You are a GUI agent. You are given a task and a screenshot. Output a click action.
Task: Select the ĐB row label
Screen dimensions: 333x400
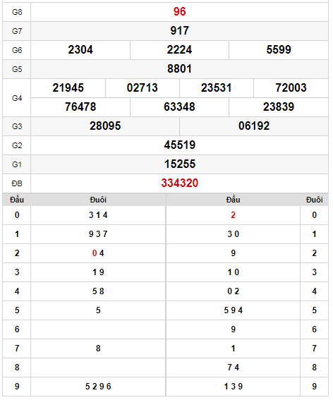tap(17, 183)
